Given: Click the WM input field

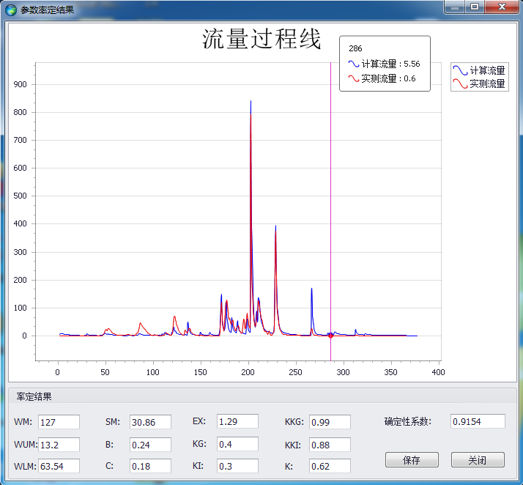Looking at the screenshot, I should point(59,422).
